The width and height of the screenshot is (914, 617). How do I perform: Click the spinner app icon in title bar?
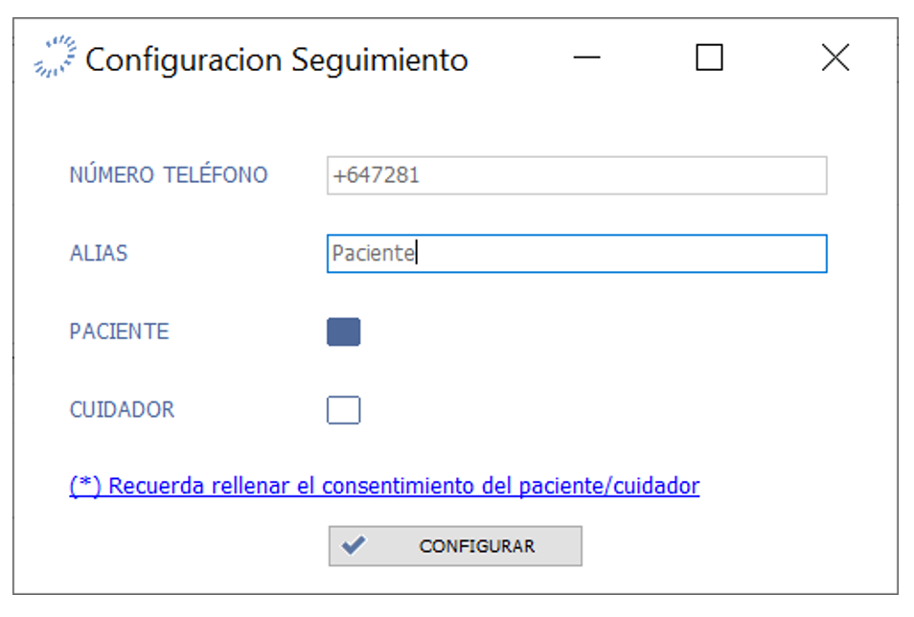pyautogui.click(x=55, y=57)
